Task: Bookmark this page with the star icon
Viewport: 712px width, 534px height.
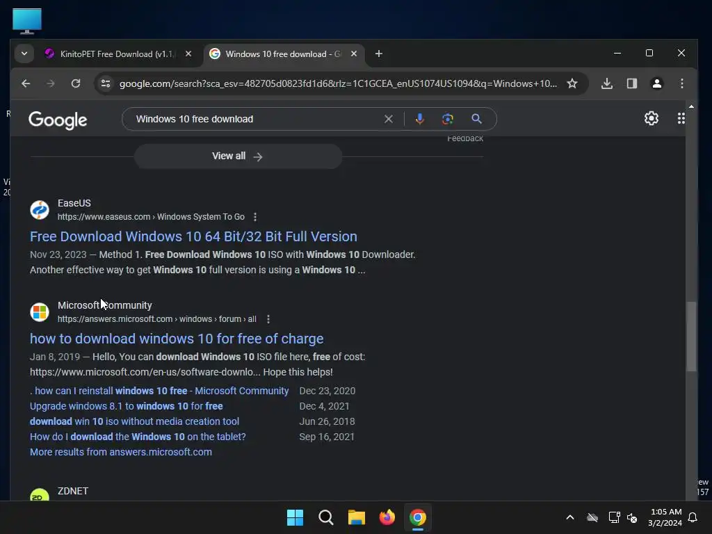Action: pos(572,83)
